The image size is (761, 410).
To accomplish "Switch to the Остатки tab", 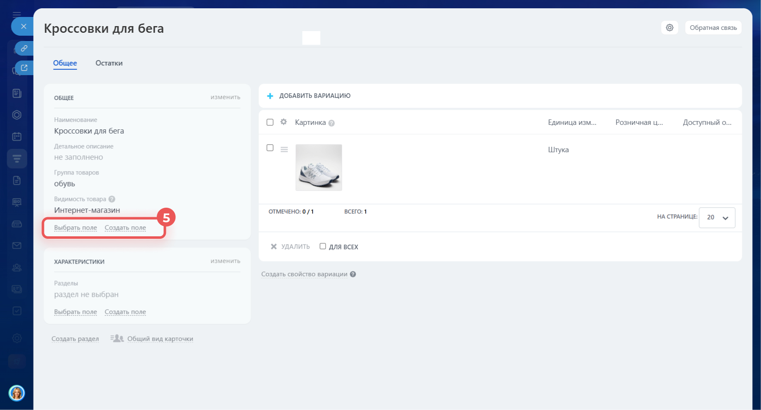I will click(x=109, y=63).
